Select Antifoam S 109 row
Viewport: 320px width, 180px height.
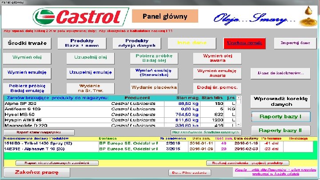click(x=120, y=109)
